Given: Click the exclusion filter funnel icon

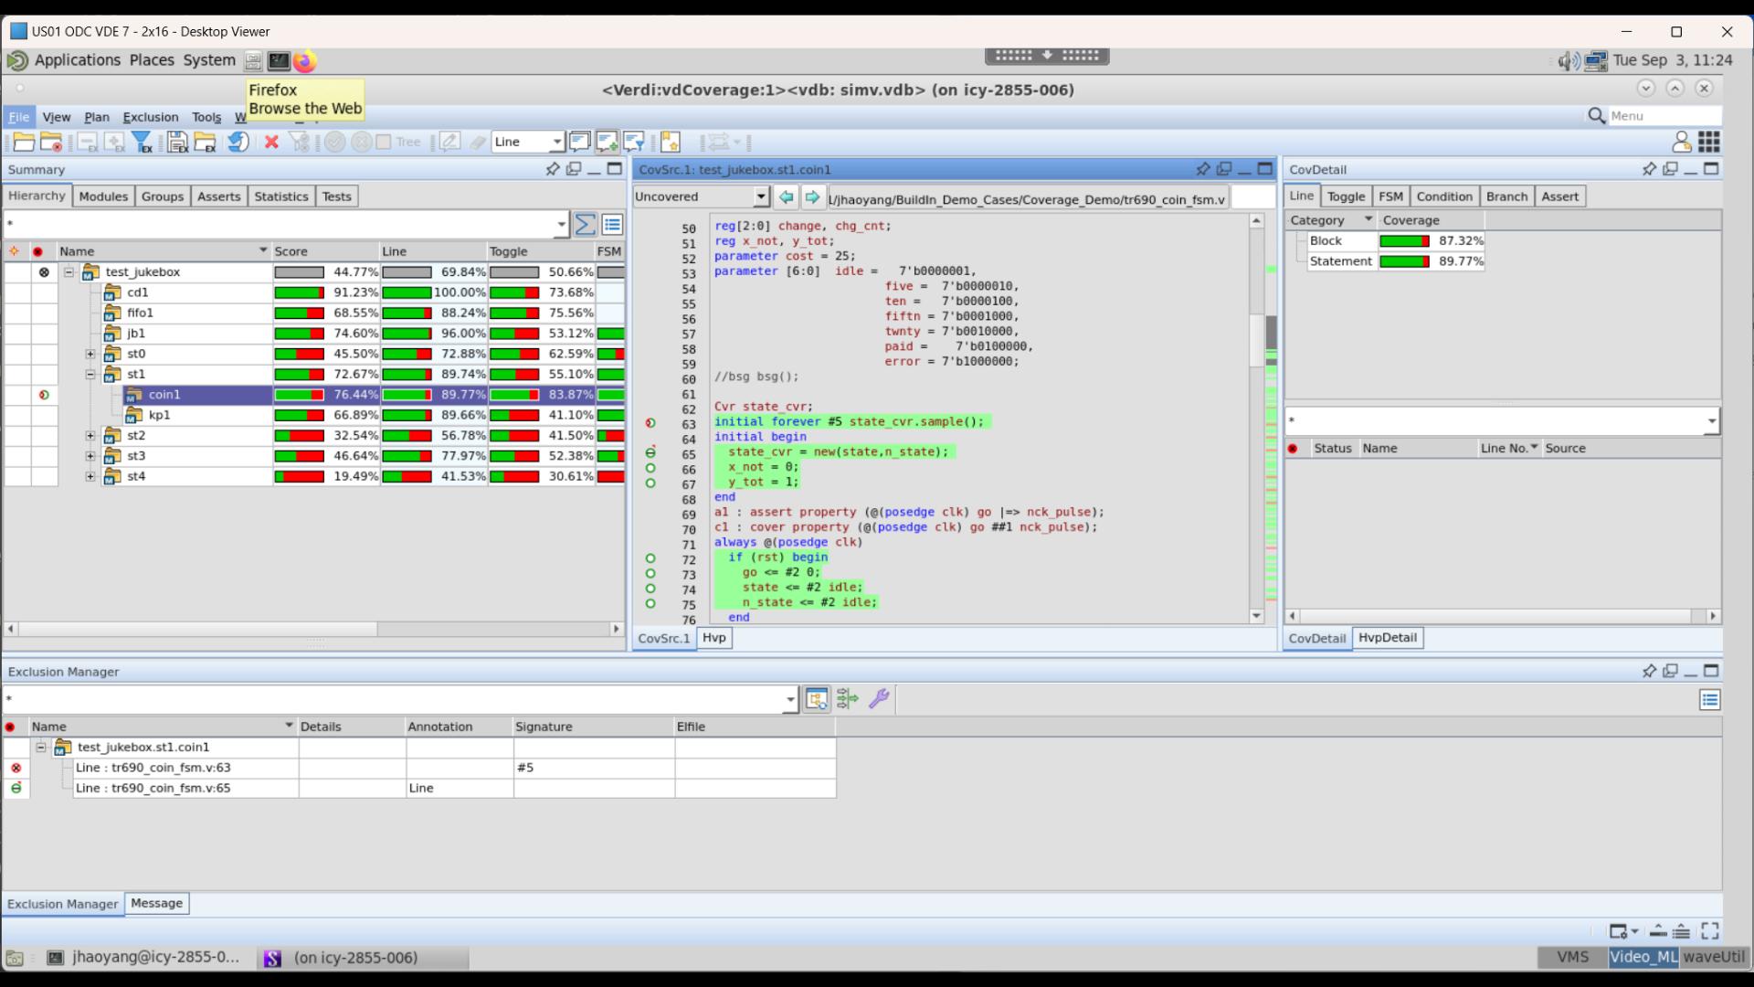Looking at the screenshot, I should pyautogui.click(x=142, y=143).
